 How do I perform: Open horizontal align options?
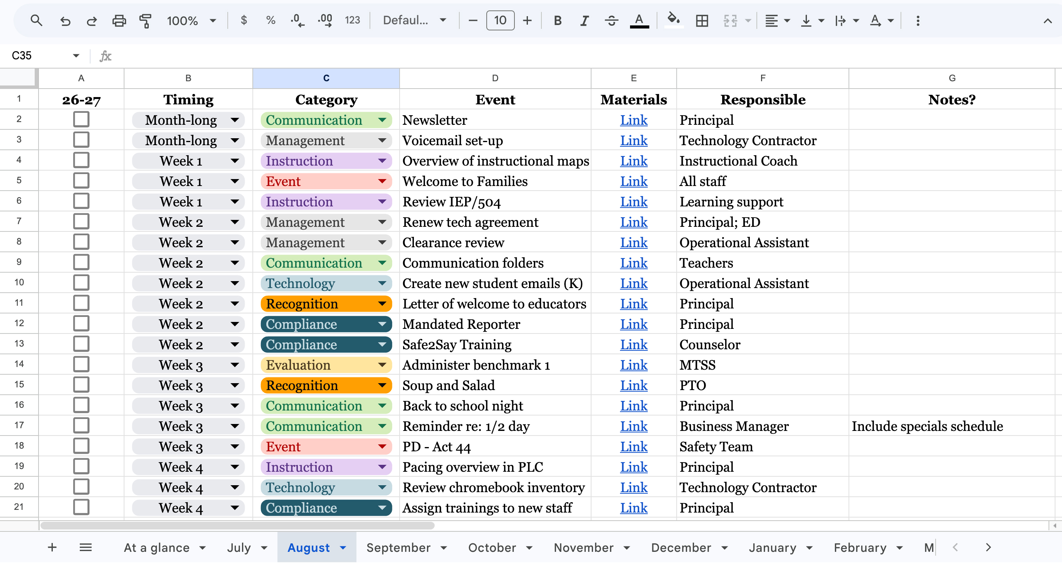777,20
